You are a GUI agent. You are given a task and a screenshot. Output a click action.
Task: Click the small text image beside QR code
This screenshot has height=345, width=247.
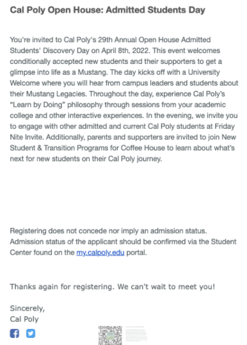click(x=136, y=333)
